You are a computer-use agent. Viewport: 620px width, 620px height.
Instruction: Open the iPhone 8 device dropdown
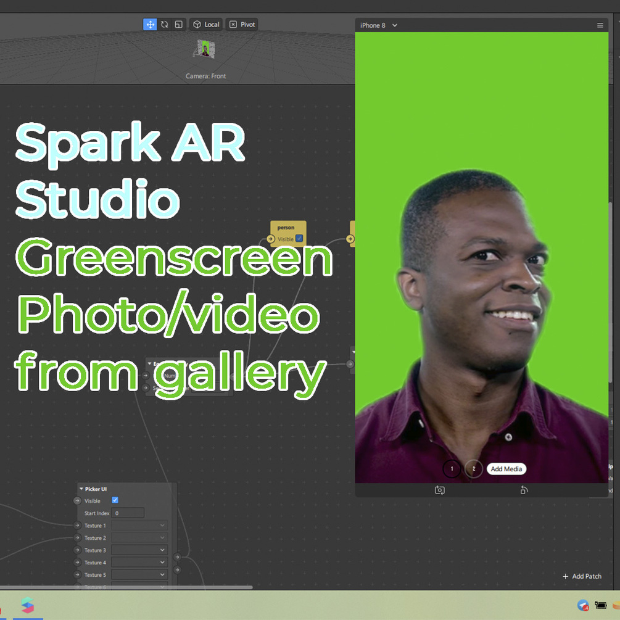click(x=378, y=25)
